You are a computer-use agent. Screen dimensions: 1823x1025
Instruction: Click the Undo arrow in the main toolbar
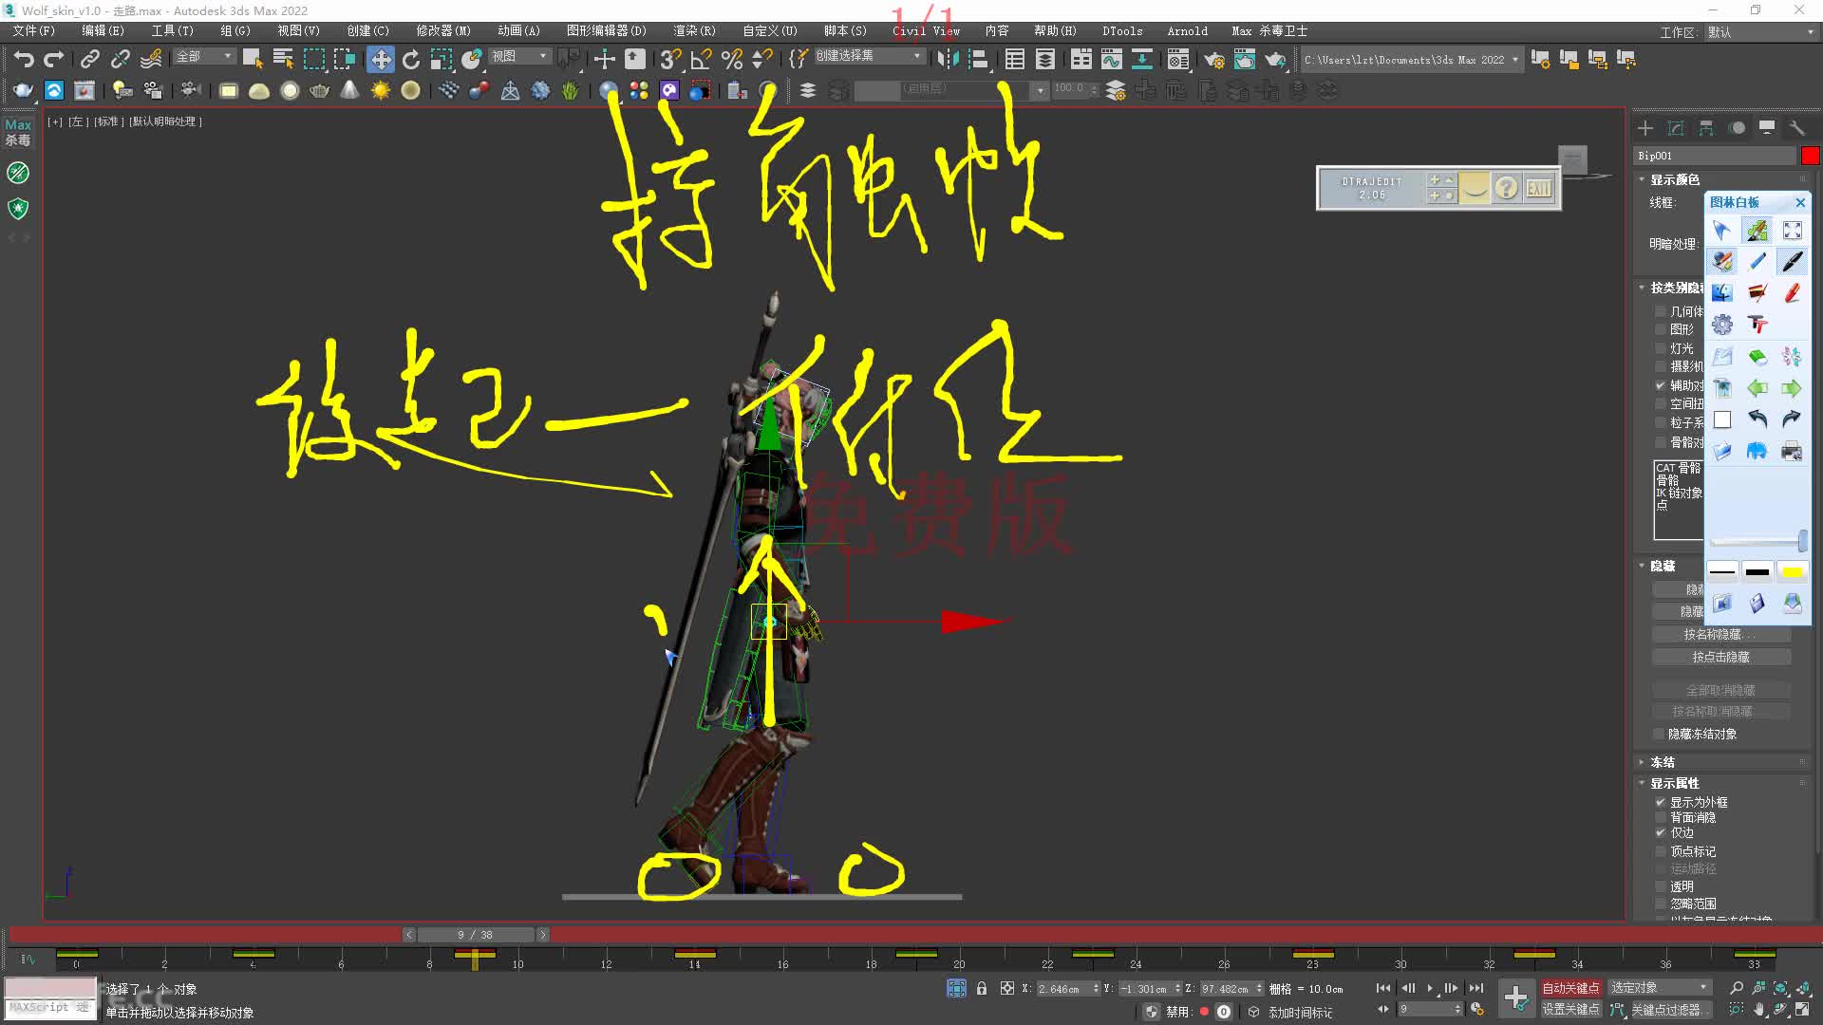point(24,59)
